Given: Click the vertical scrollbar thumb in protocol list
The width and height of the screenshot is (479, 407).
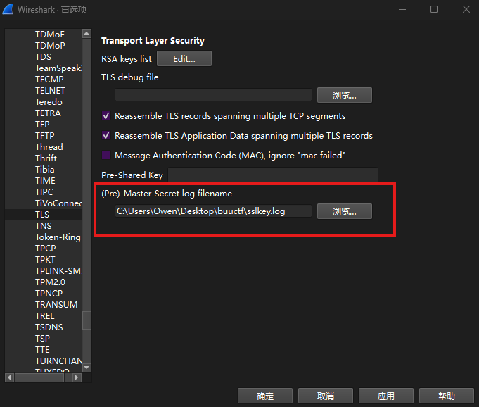Looking at the screenshot, I should pyautogui.click(x=87, y=320).
